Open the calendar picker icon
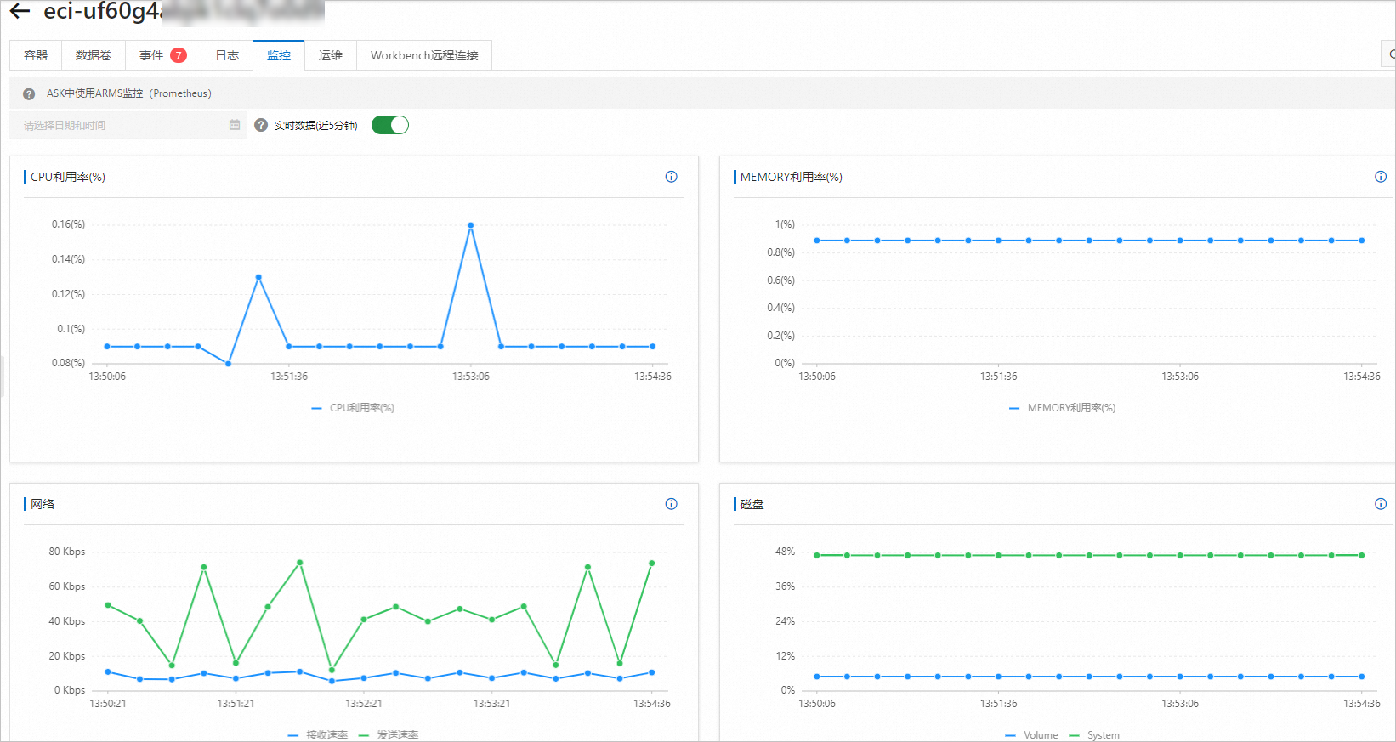 click(235, 125)
